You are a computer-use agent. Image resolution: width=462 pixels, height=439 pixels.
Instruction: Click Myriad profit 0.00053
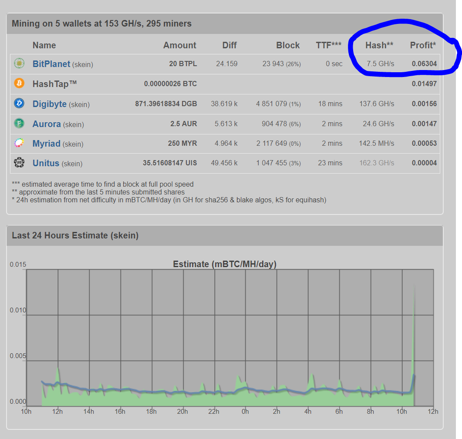(424, 144)
